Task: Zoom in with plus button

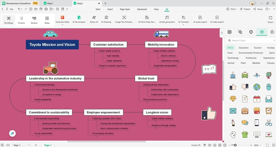Action: point(251,145)
